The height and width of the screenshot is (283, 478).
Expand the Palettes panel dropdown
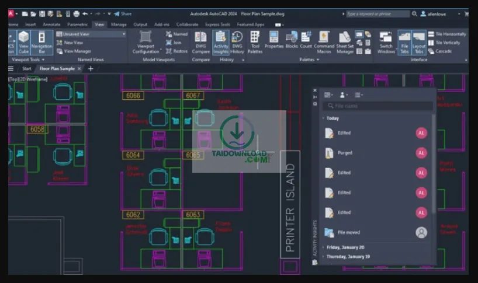coord(309,60)
